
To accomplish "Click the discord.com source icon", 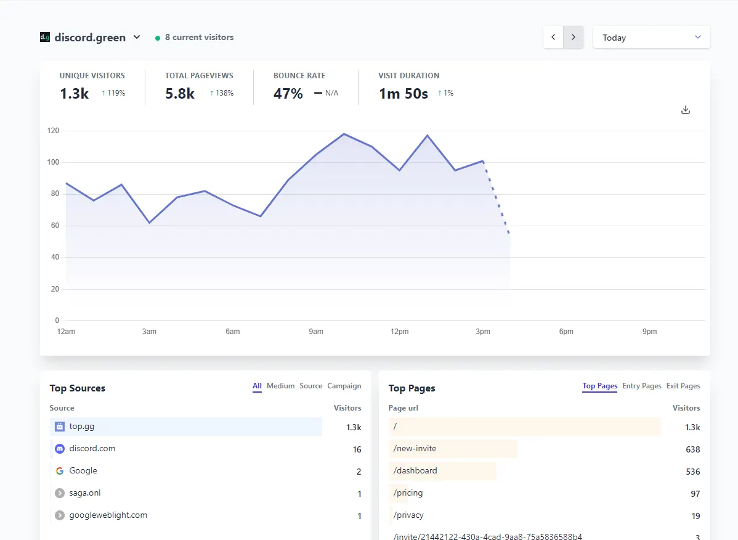I will 60,449.
